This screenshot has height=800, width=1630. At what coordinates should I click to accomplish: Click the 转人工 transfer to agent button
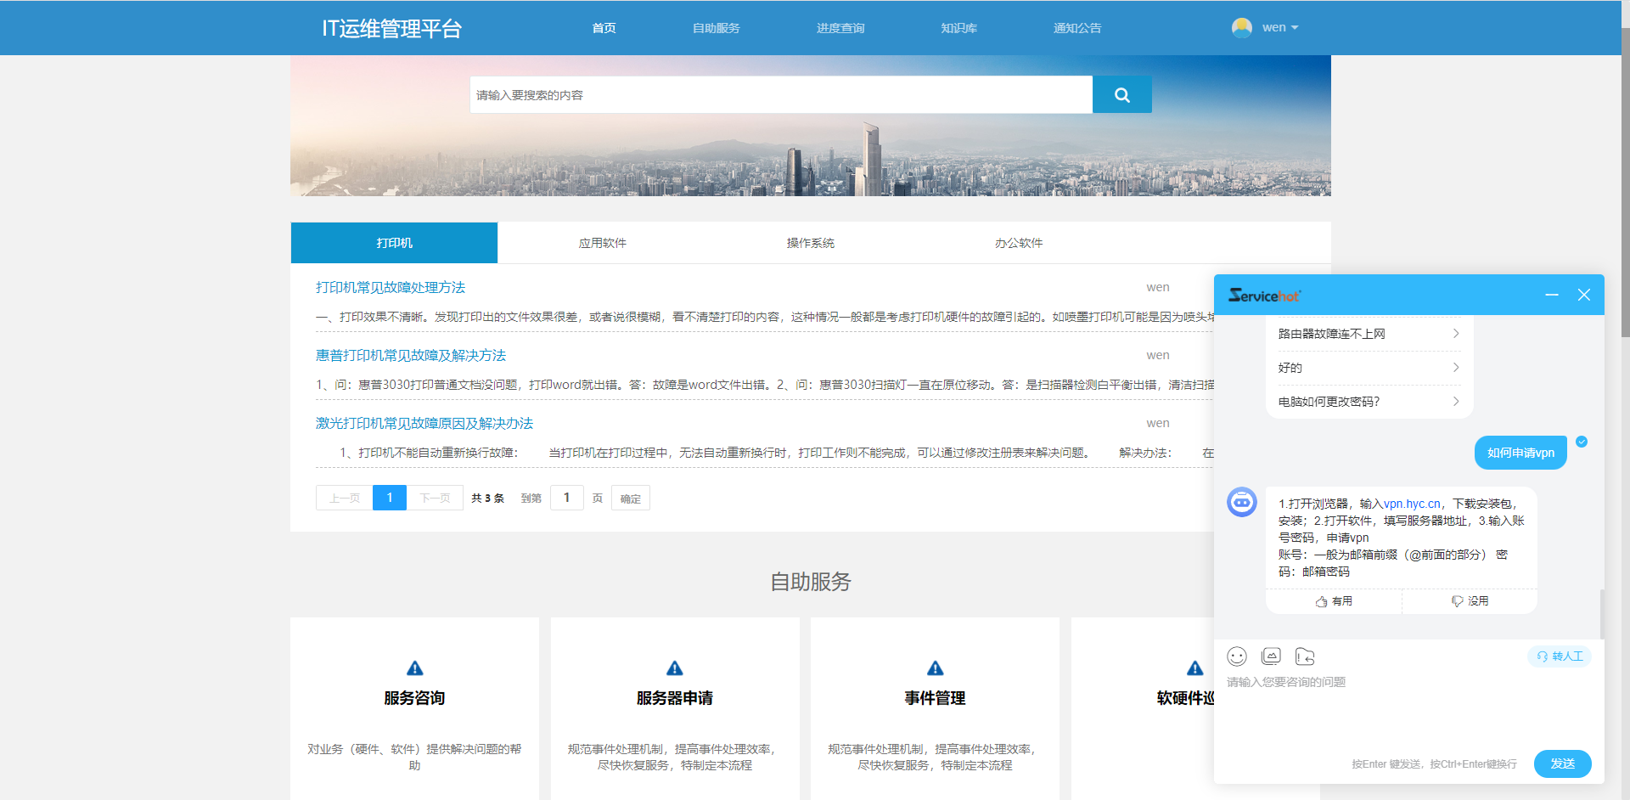point(1560,656)
